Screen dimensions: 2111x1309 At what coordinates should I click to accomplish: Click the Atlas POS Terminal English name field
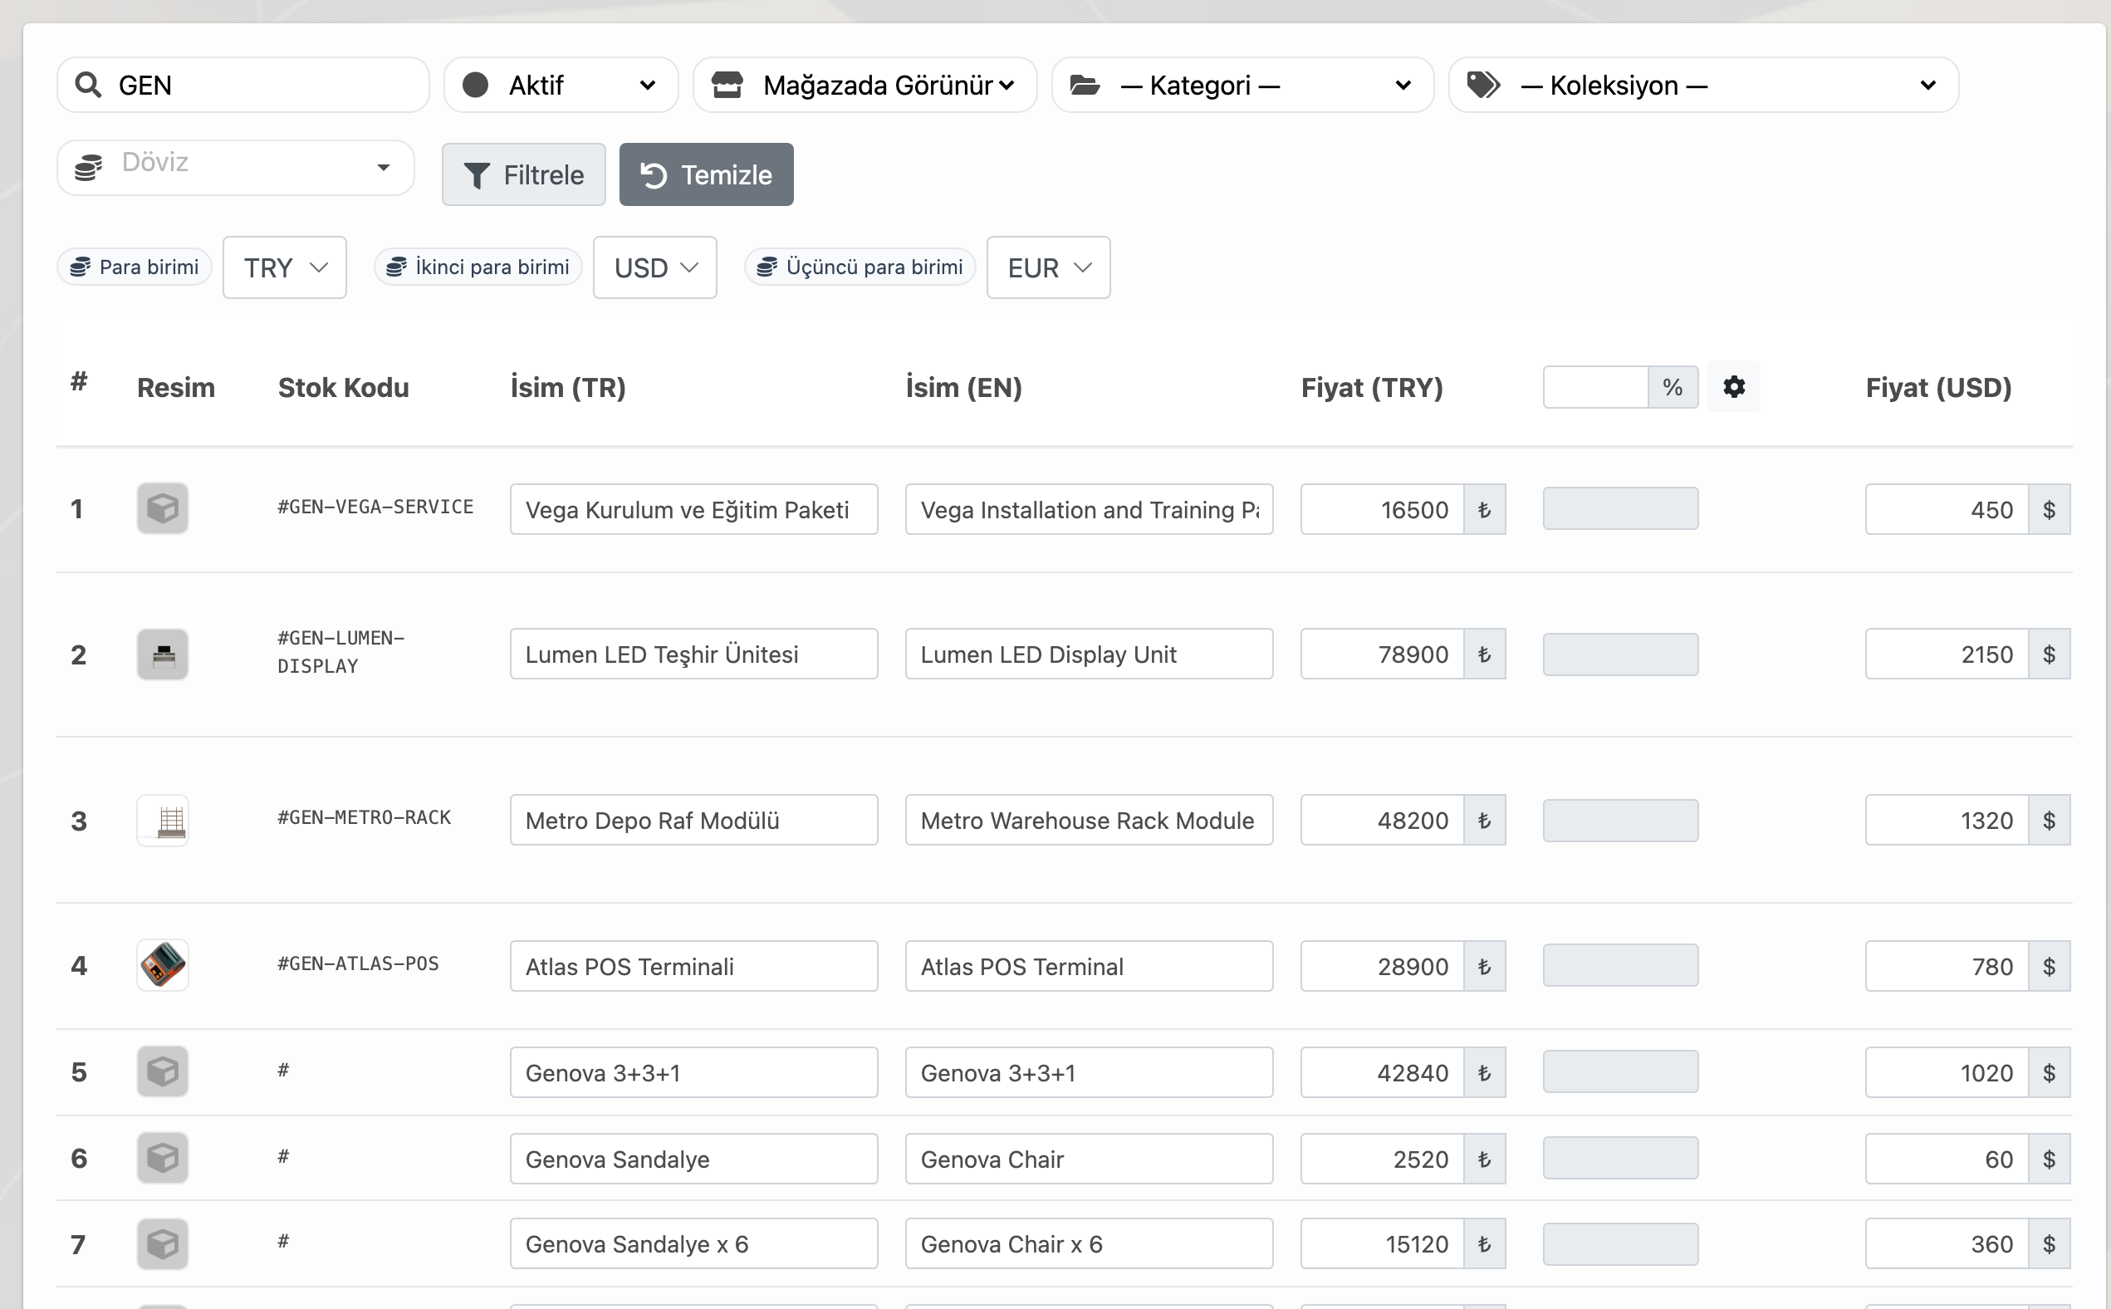pos(1089,966)
